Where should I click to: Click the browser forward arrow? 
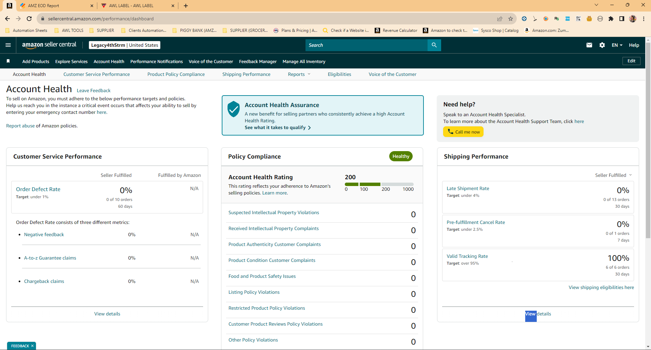point(18,19)
